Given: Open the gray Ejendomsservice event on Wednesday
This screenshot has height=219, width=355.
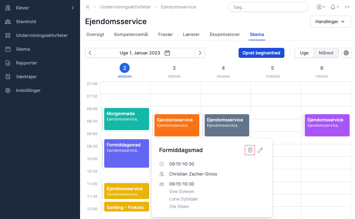Looking at the screenshot, I should (x=227, y=125).
